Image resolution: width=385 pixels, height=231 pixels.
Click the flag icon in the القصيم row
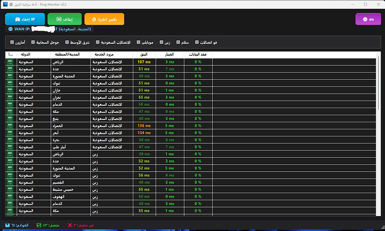tap(11, 182)
